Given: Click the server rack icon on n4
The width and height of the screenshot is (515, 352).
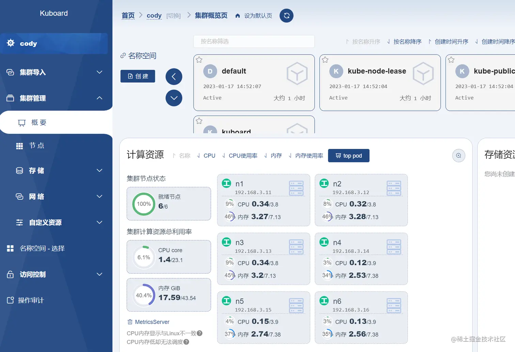Looking at the screenshot, I should [x=394, y=247].
